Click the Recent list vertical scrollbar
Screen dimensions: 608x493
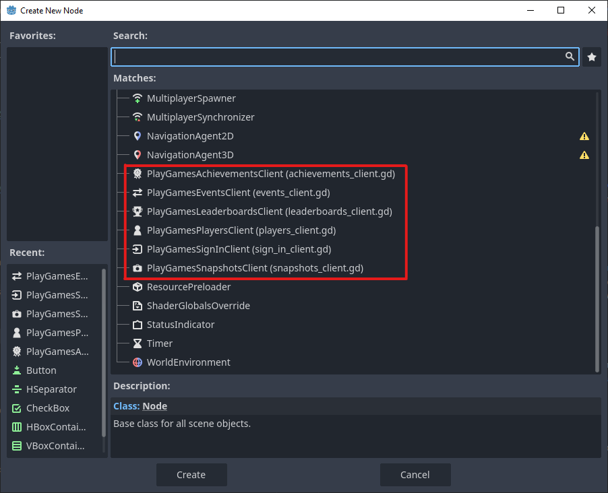click(x=104, y=353)
